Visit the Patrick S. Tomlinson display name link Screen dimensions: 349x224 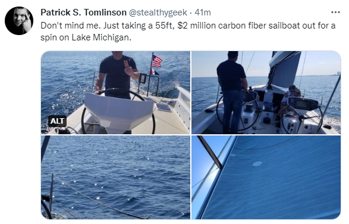tap(83, 12)
